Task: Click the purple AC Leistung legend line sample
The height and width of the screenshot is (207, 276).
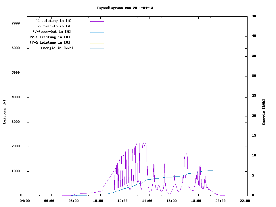Action: tap(97, 21)
